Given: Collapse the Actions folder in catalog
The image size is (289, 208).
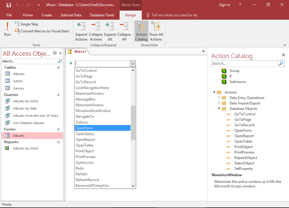Looking at the screenshot, I should click(214, 92).
